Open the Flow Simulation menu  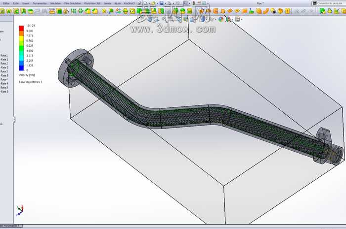pyautogui.click(x=73, y=3)
